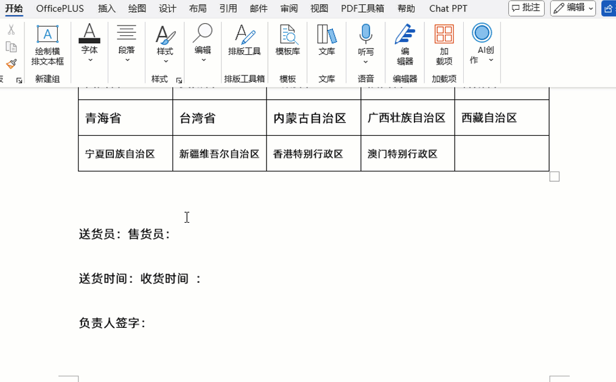
Task: Open the 邮件 tab
Action: click(x=259, y=9)
